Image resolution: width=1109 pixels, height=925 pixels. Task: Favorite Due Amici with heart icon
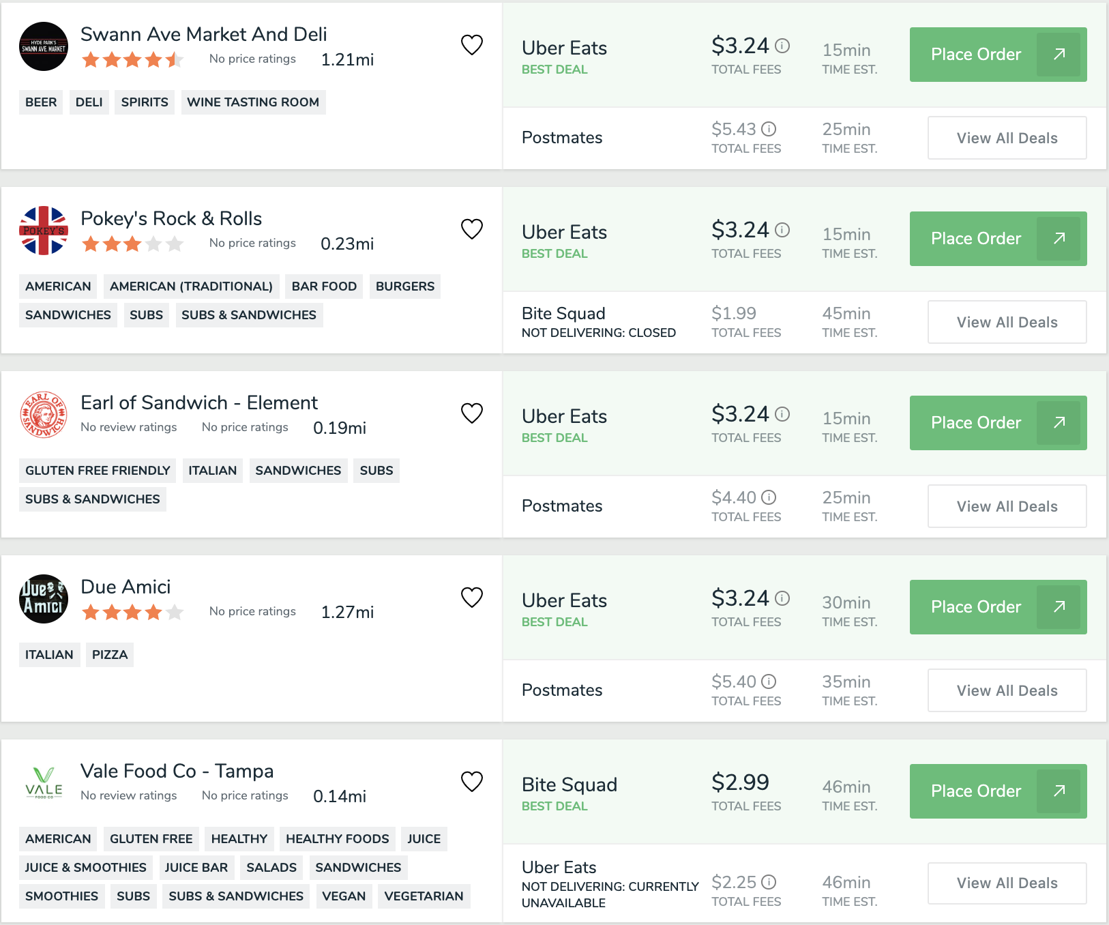(x=472, y=598)
